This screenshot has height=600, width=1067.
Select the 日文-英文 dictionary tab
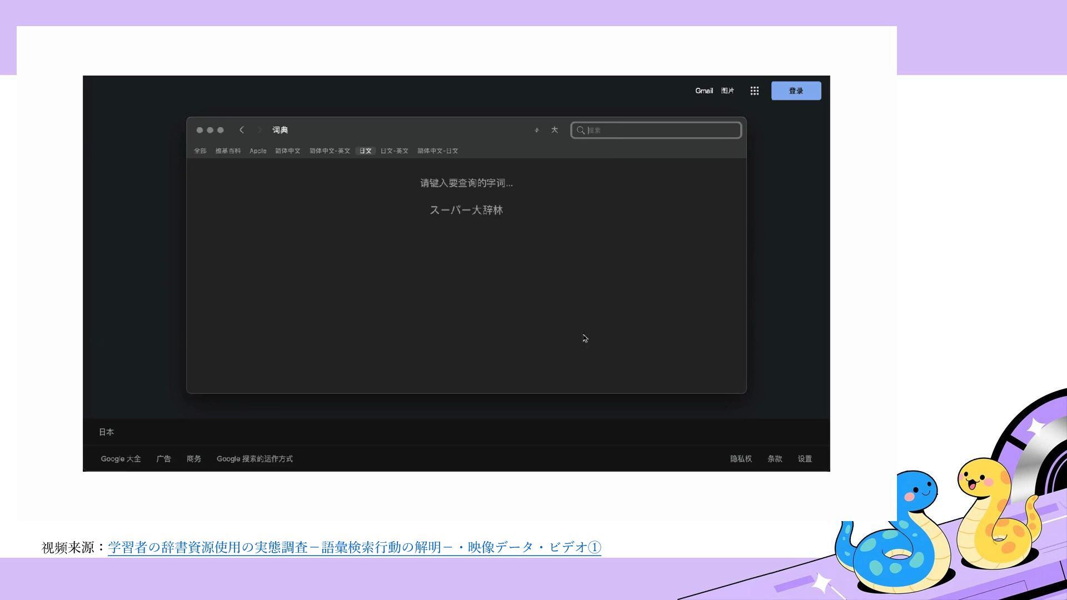[x=394, y=151]
